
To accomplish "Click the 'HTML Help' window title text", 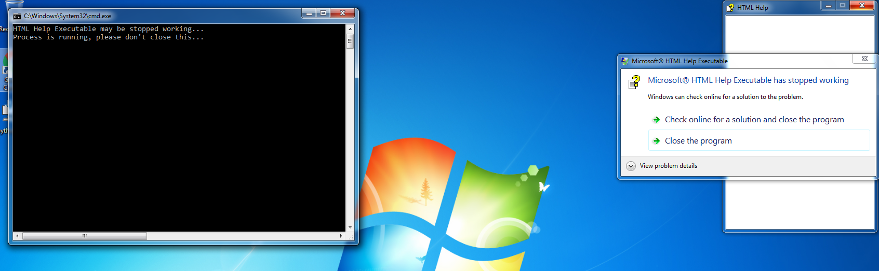I will (x=752, y=8).
